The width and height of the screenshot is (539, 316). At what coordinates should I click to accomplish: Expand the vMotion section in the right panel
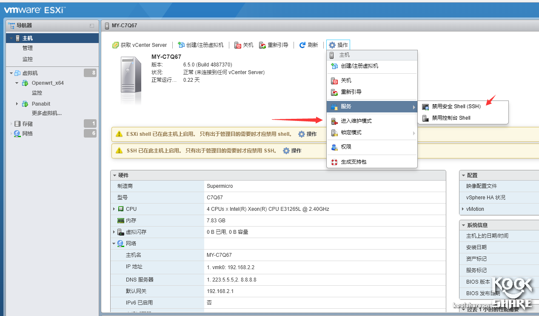coord(463,209)
